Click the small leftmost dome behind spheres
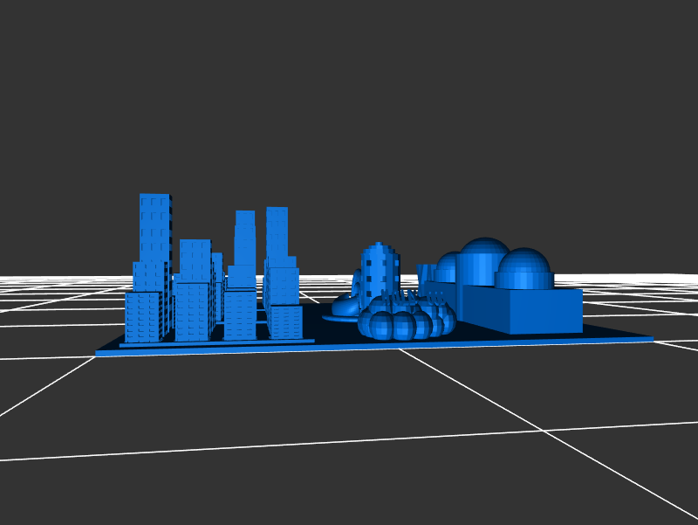 448,266
